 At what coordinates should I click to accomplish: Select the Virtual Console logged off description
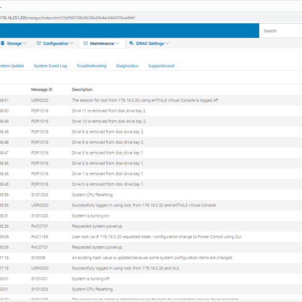click(145, 100)
